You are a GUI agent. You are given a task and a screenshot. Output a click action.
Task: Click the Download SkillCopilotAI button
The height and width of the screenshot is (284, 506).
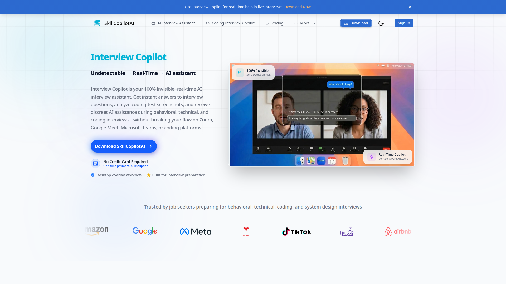point(124,146)
